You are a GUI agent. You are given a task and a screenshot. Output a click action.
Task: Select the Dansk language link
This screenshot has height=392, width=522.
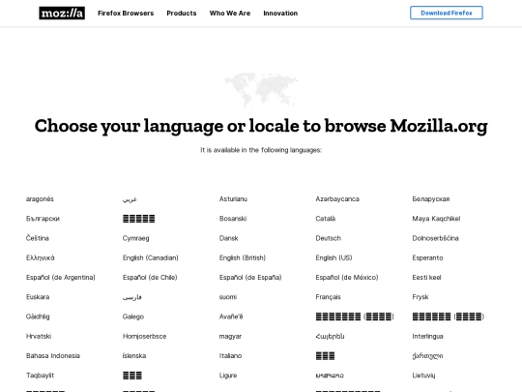229,238
